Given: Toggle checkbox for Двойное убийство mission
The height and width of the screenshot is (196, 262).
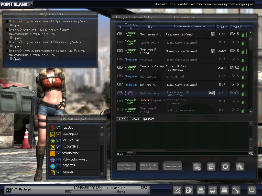Looking at the screenshot, I should point(7,42).
